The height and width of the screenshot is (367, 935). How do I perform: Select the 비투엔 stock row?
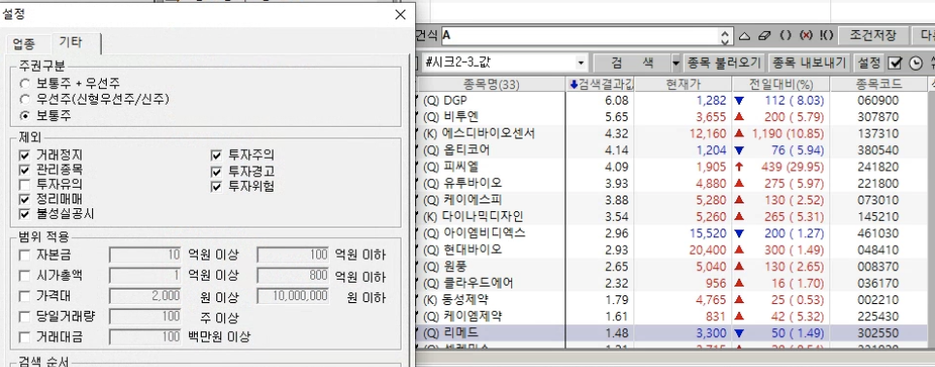coord(672,117)
